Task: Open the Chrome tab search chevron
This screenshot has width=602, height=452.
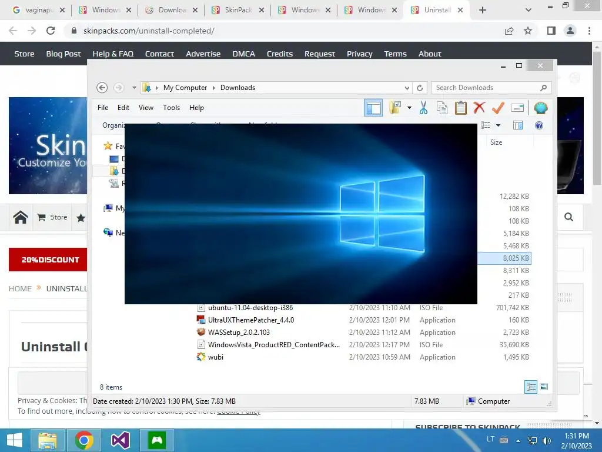Action: point(529,11)
